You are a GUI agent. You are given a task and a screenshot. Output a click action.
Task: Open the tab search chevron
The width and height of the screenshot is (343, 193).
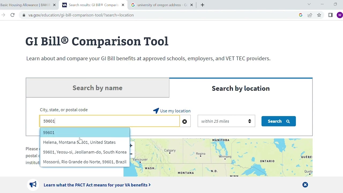309,4
